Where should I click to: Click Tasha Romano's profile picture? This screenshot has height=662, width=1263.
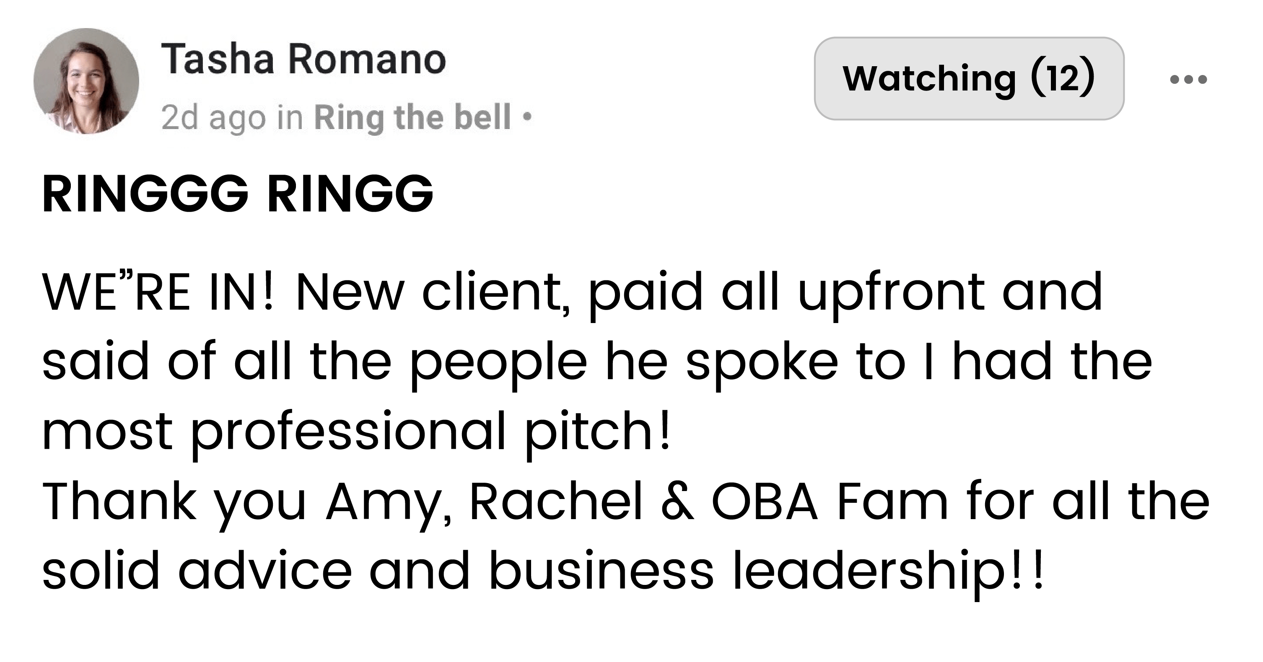(x=86, y=81)
